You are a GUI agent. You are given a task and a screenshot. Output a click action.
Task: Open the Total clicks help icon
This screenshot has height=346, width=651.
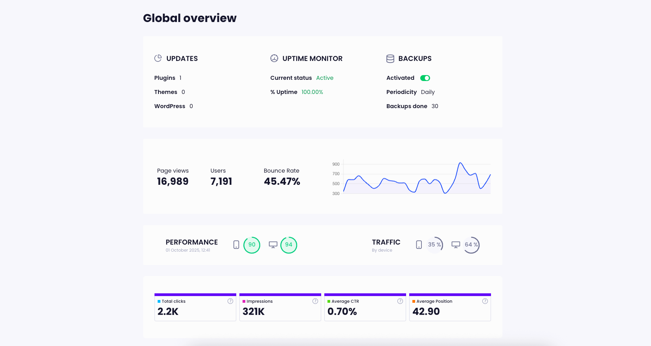pos(230,301)
